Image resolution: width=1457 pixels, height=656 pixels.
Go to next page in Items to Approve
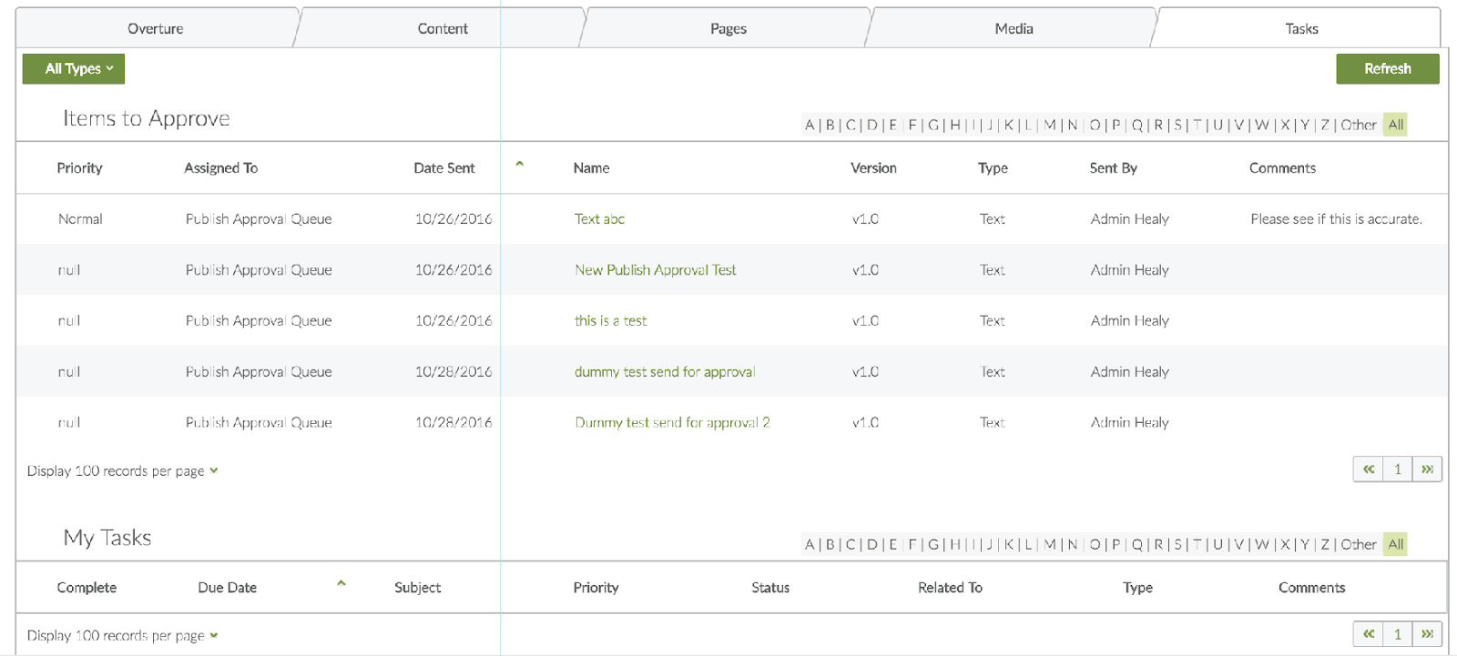[1427, 469]
